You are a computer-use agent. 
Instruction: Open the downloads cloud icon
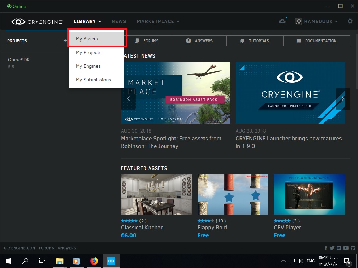coord(282,21)
